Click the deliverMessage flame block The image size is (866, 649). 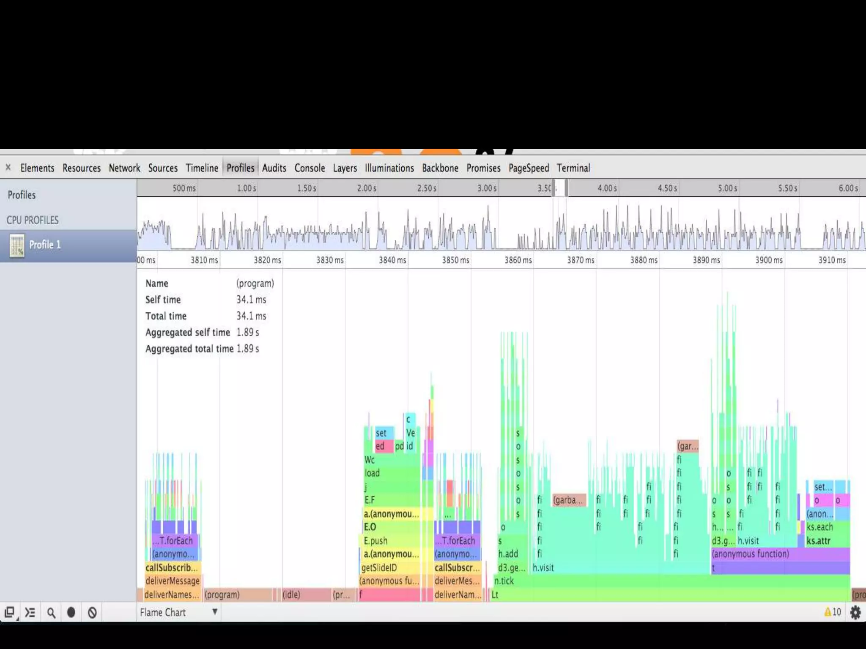pos(173,581)
